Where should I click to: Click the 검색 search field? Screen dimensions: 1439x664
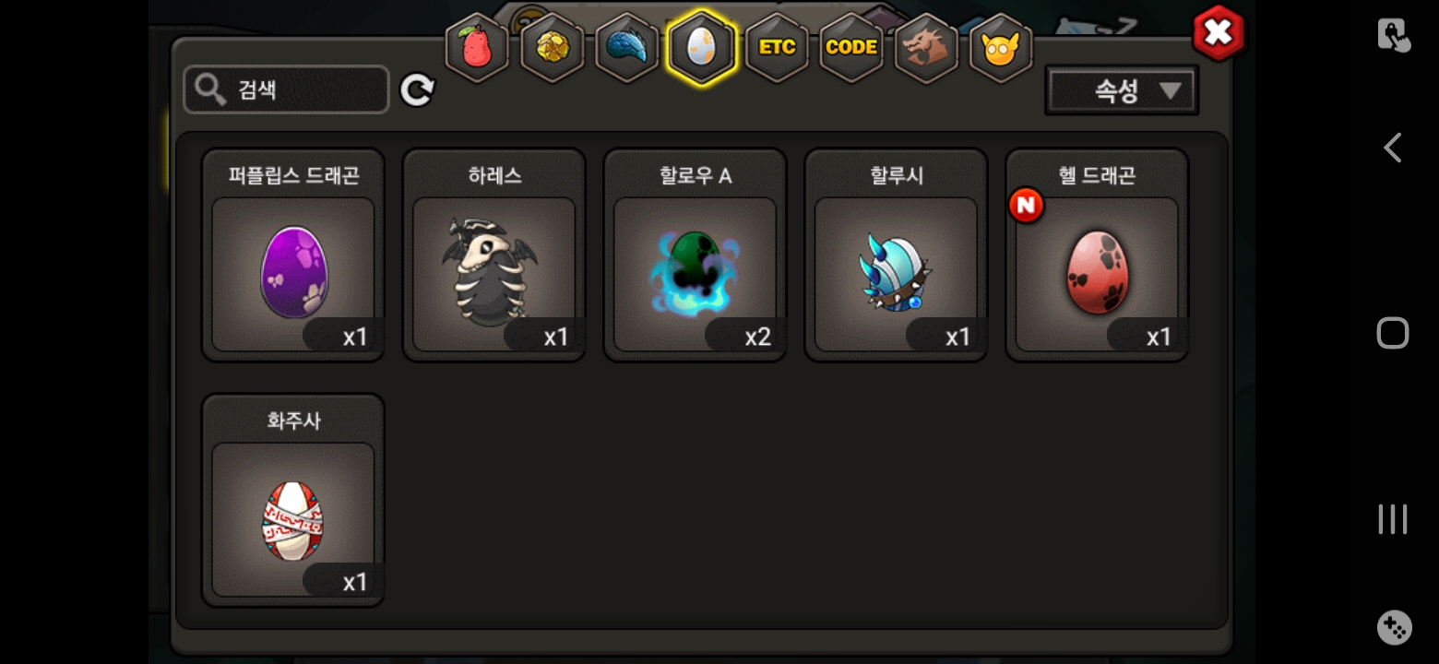[x=286, y=89]
